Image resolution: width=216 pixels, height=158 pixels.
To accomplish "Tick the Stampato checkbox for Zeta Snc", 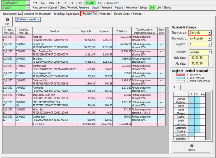I will pyautogui.click(x=161, y=60).
